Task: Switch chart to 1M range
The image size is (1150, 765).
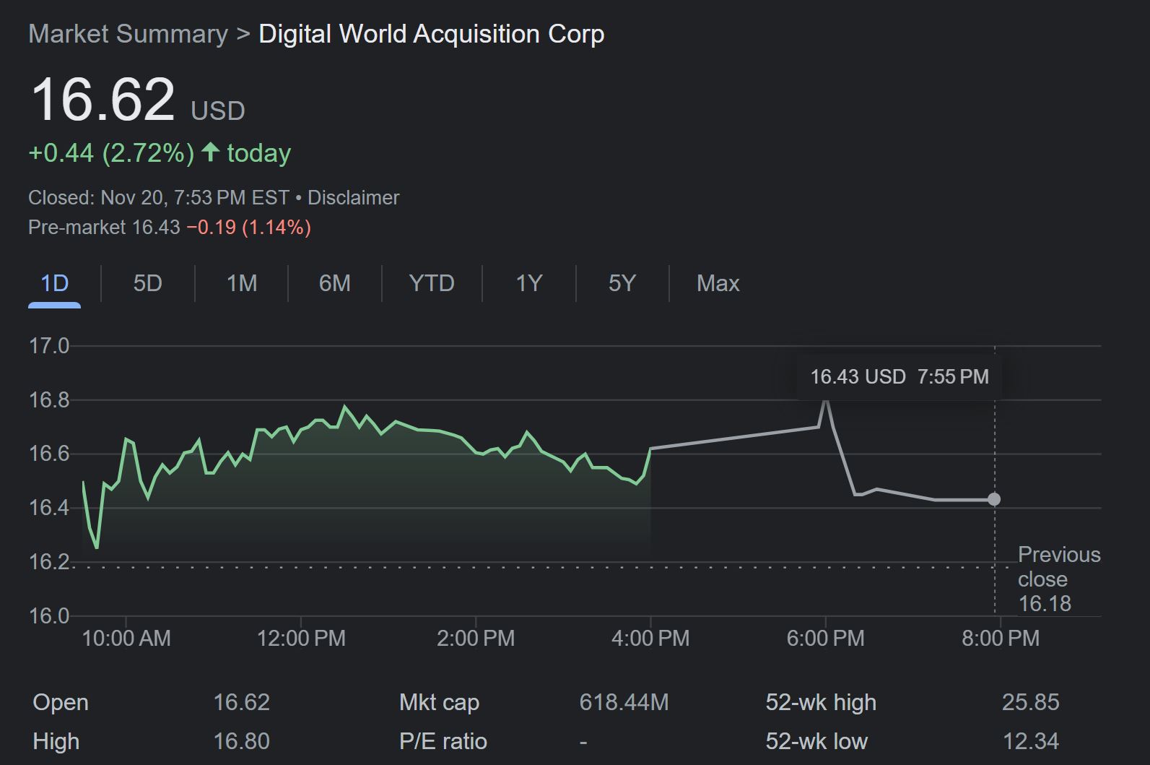Action: (242, 283)
